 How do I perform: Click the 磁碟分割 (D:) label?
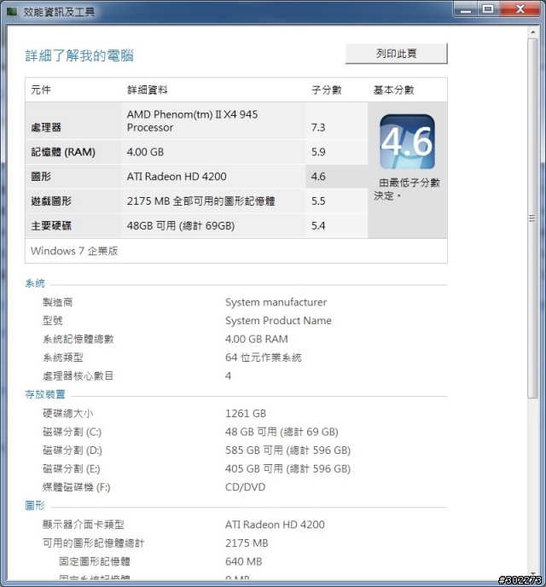pos(73,450)
